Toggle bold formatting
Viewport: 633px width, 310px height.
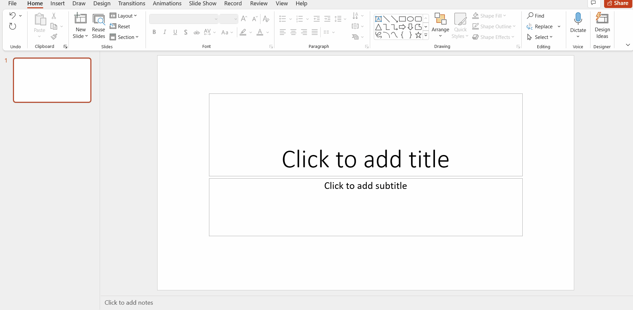click(154, 32)
